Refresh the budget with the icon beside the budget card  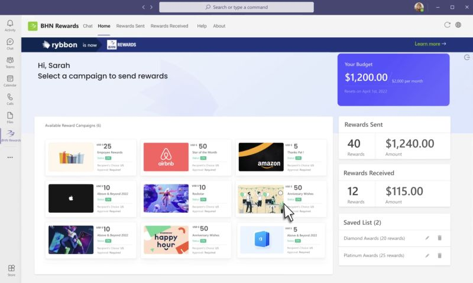pos(466,57)
